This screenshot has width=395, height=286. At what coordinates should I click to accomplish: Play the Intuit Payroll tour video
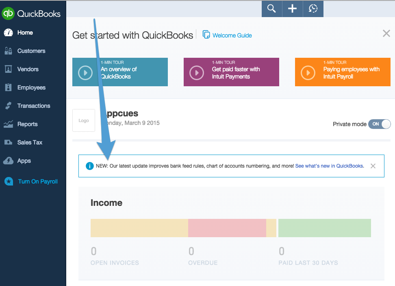pyautogui.click(x=308, y=73)
